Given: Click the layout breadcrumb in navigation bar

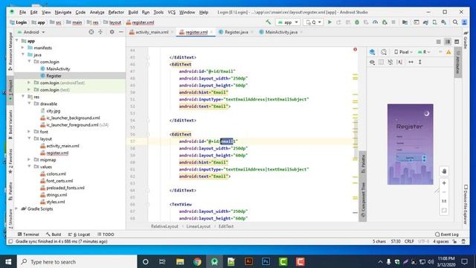Looking at the screenshot, I should [112, 22].
